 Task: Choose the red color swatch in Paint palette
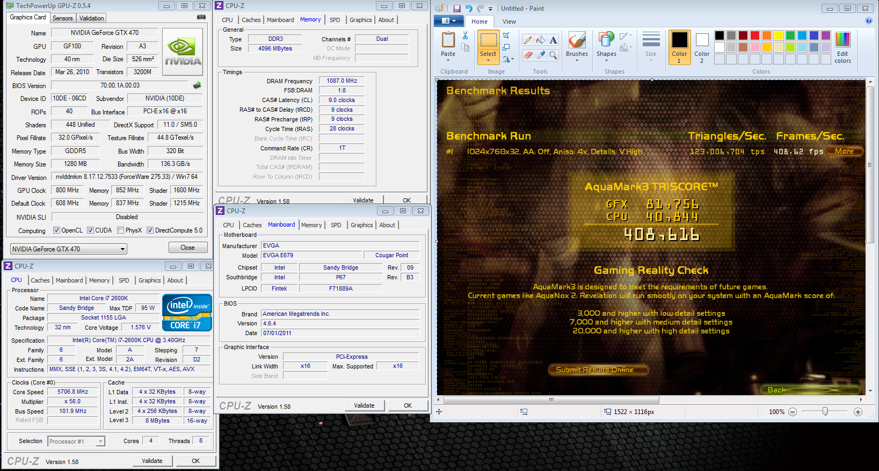coord(755,35)
